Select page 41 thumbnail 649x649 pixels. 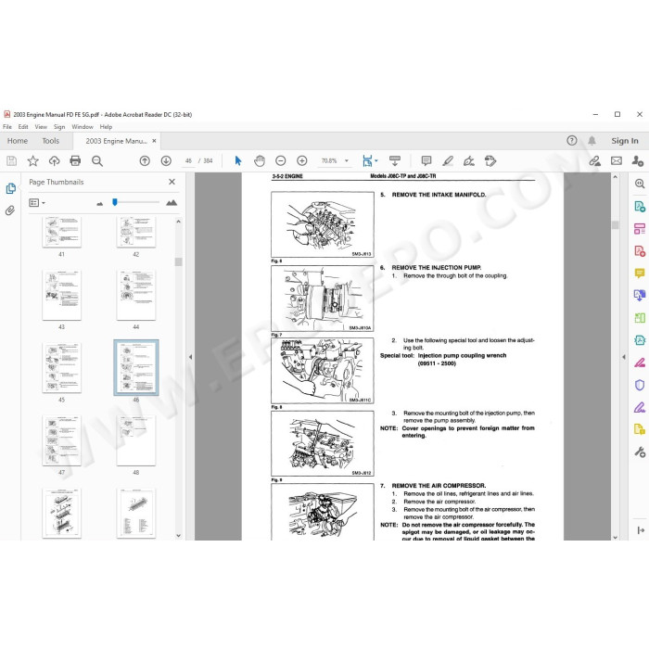pos(62,232)
